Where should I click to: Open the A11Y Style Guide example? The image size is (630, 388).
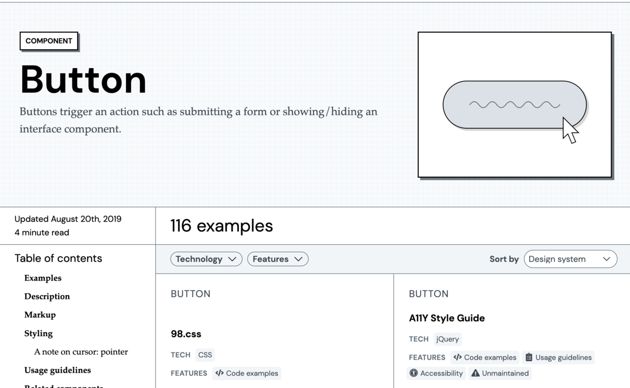pos(446,318)
